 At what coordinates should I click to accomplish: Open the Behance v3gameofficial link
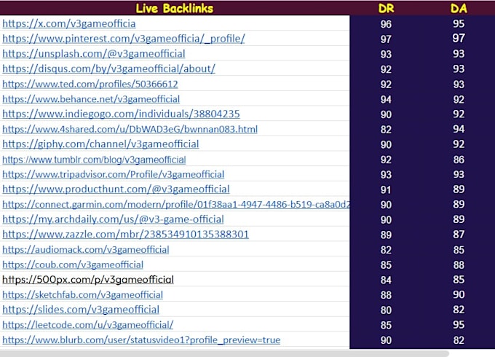click(91, 99)
